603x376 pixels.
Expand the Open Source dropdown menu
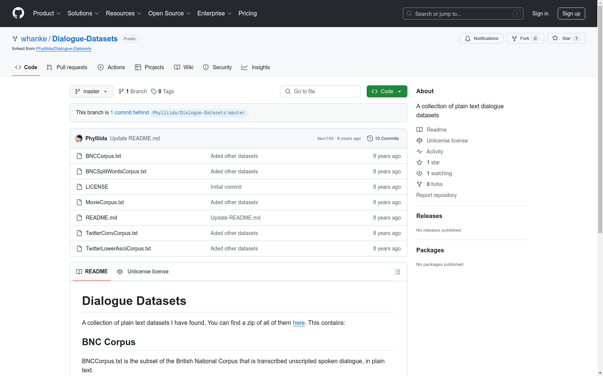[170, 14]
